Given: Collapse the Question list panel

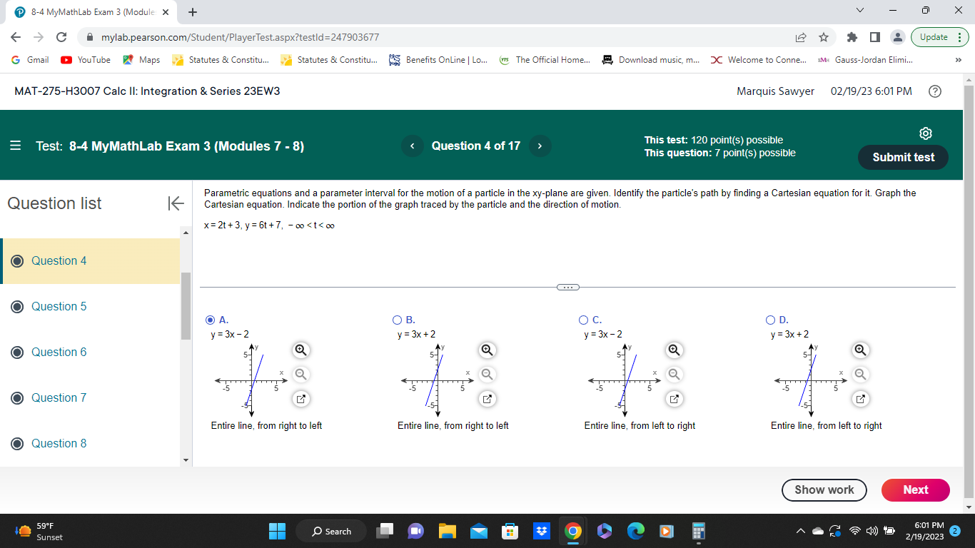Looking at the screenshot, I should coord(174,203).
